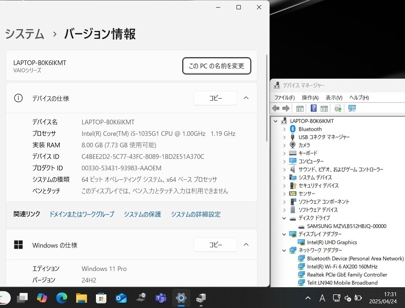Click the product ID 00330-53431-93983-AAOEM
The image size is (405, 308).
click(121, 168)
